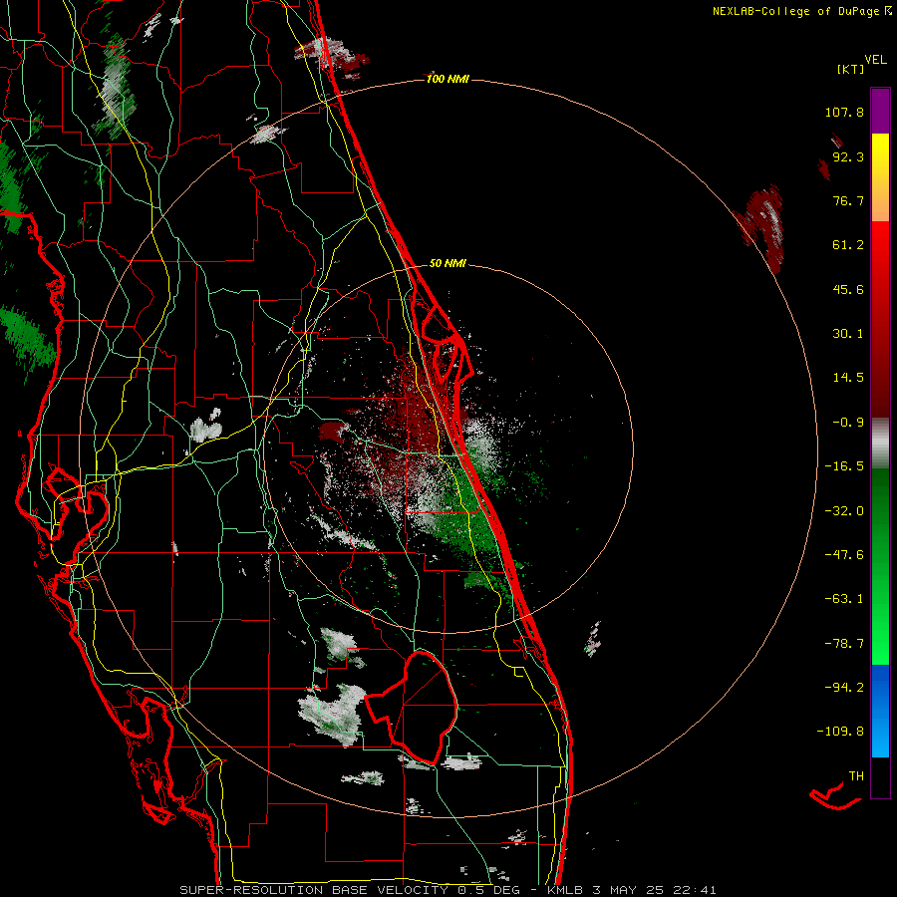Select the 14.5 scale value

click(x=848, y=378)
